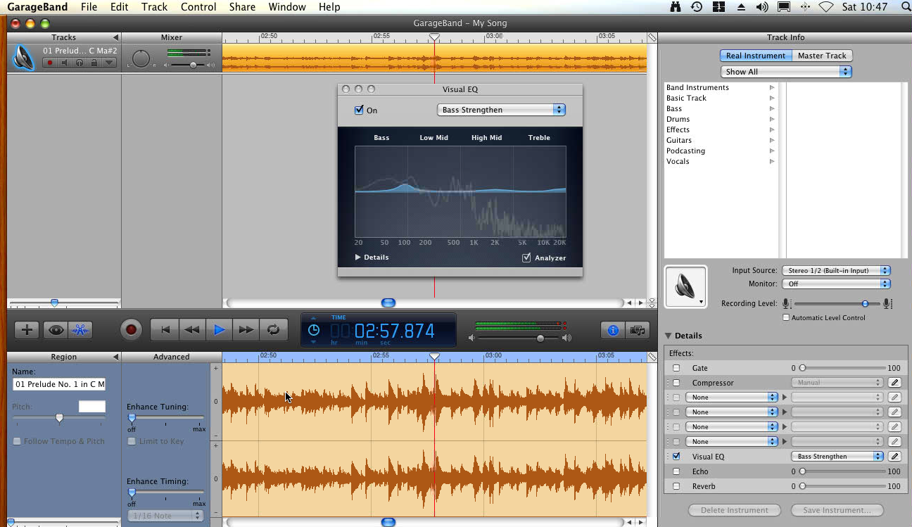Start recording with the red record button
This screenshot has height=527, width=912.
tap(131, 329)
